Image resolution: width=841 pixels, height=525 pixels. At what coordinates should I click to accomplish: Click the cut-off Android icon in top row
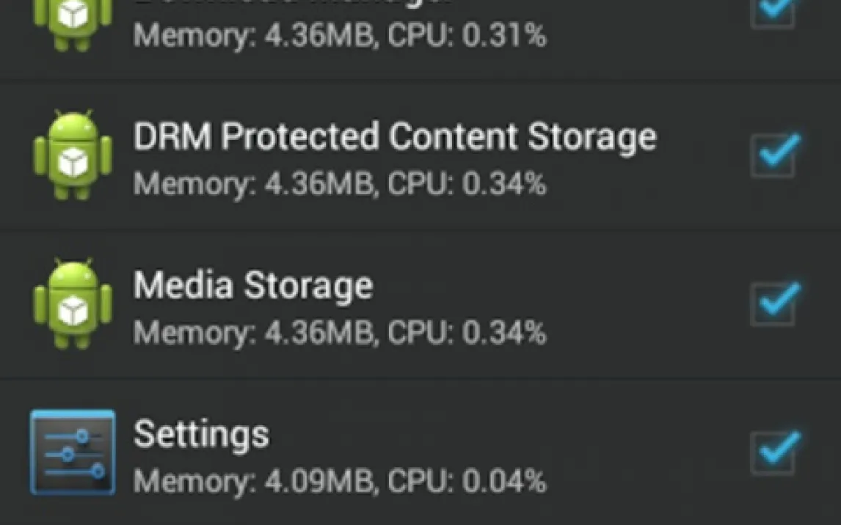coord(73,22)
